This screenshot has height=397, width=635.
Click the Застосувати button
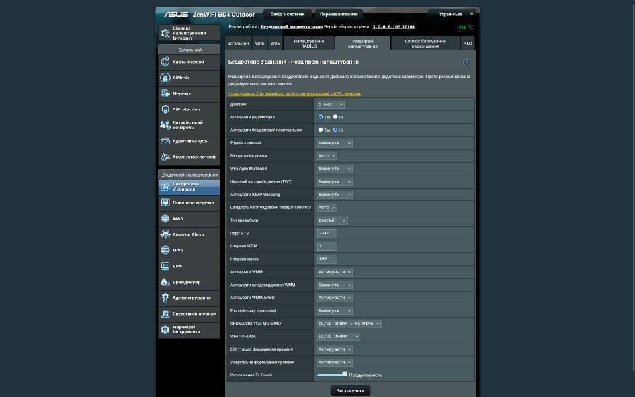tap(350, 390)
